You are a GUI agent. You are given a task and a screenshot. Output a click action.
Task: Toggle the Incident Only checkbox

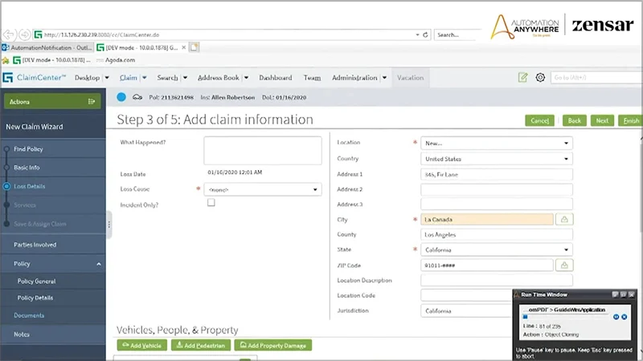(x=211, y=203)
